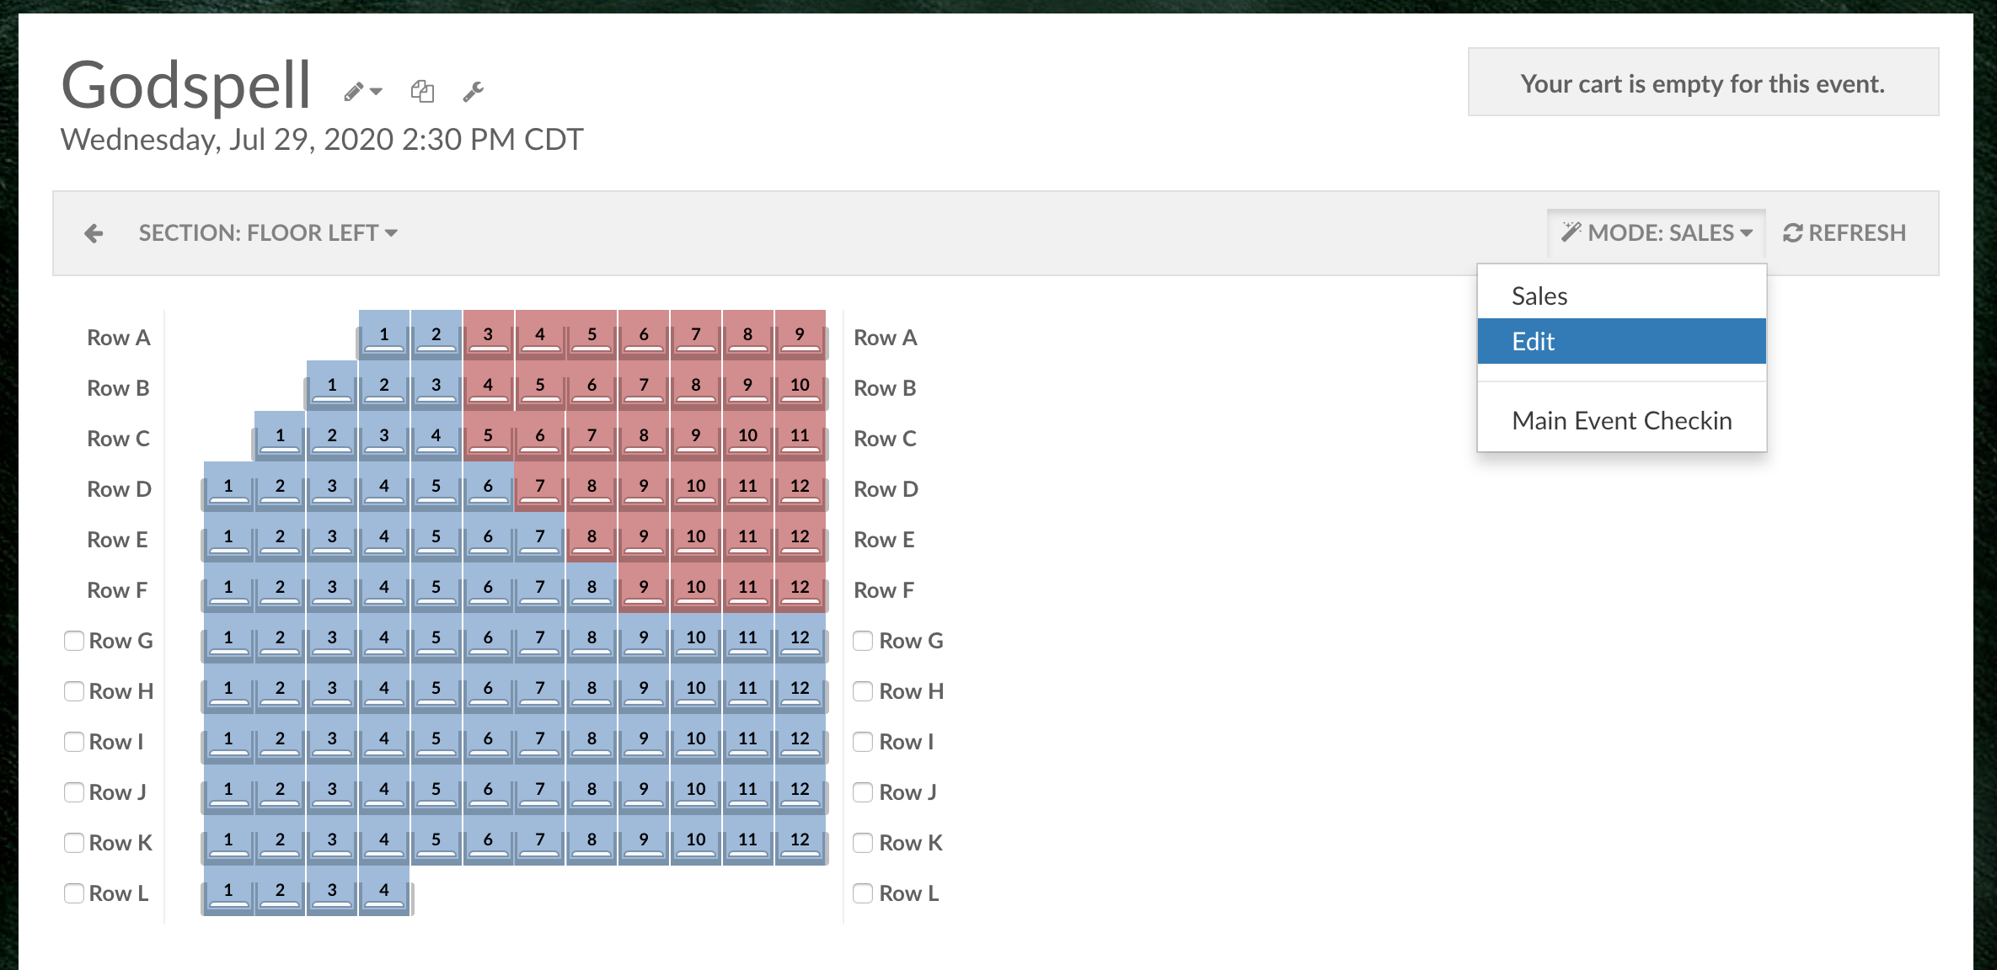Screen dimensions: 1997x970
Task: Click red seat 7 in Row D
Action: click(x=540, y=487)
